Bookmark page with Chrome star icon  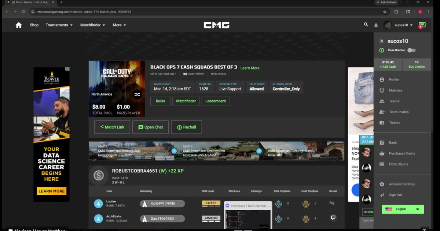tap(385, 12)
